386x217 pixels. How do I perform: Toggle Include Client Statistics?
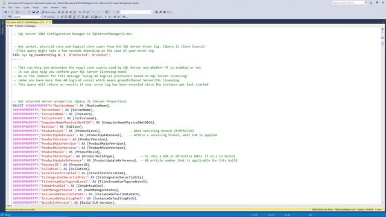coord(87,17)
